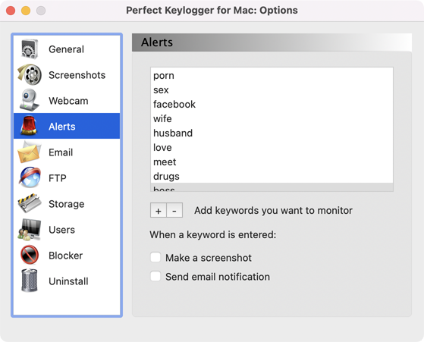Viewport: 424px width, 342px height.
Task: Select the Alerts section label
Action: (x=62, y=127)
